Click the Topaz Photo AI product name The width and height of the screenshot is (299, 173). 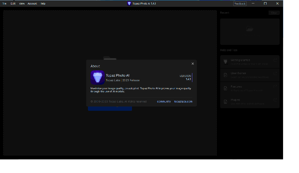pyautogui.click(x=118, y=75)
